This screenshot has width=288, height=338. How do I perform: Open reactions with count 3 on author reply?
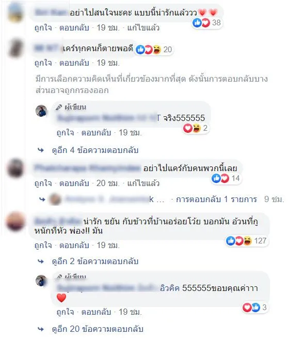pyautogui.click(x=254, y=307)
